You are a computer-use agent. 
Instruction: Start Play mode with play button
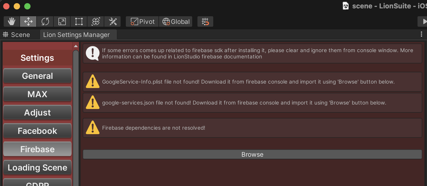(423, 21)
